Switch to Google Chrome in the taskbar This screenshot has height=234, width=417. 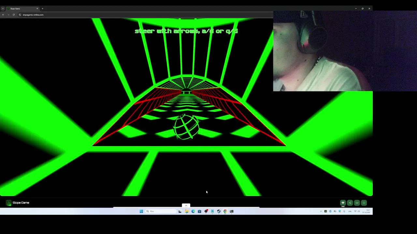[x=225, y=211]
